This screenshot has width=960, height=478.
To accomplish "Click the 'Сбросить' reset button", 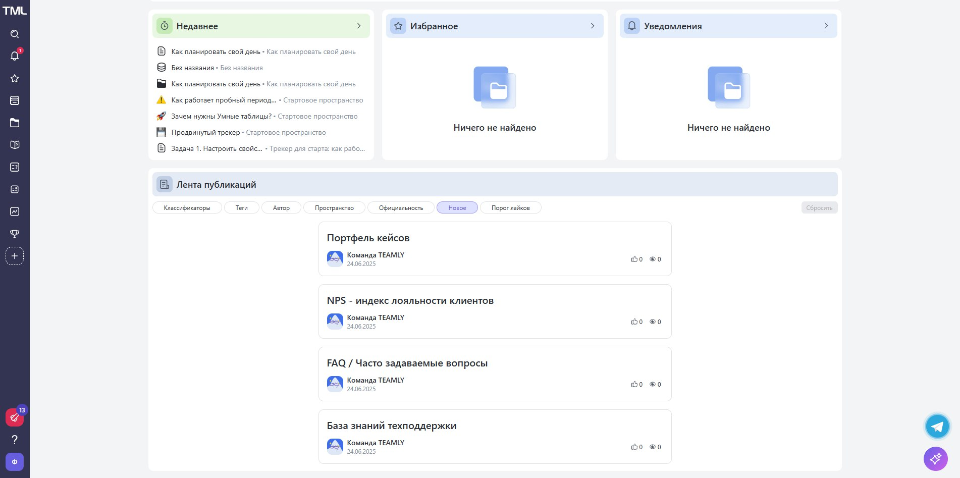I will [819, 207].
